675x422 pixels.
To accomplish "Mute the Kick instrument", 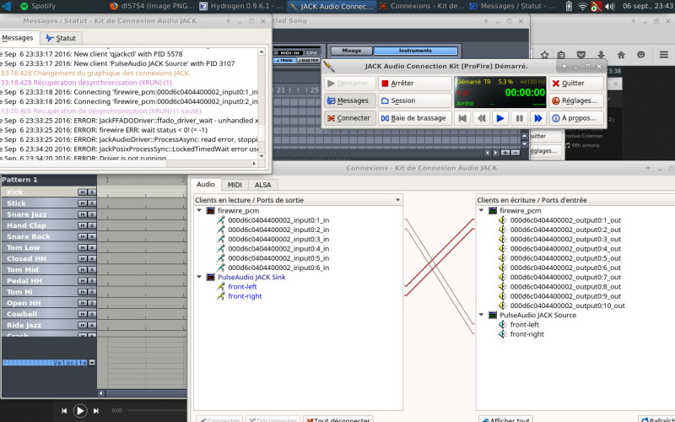I will point(82,192).
